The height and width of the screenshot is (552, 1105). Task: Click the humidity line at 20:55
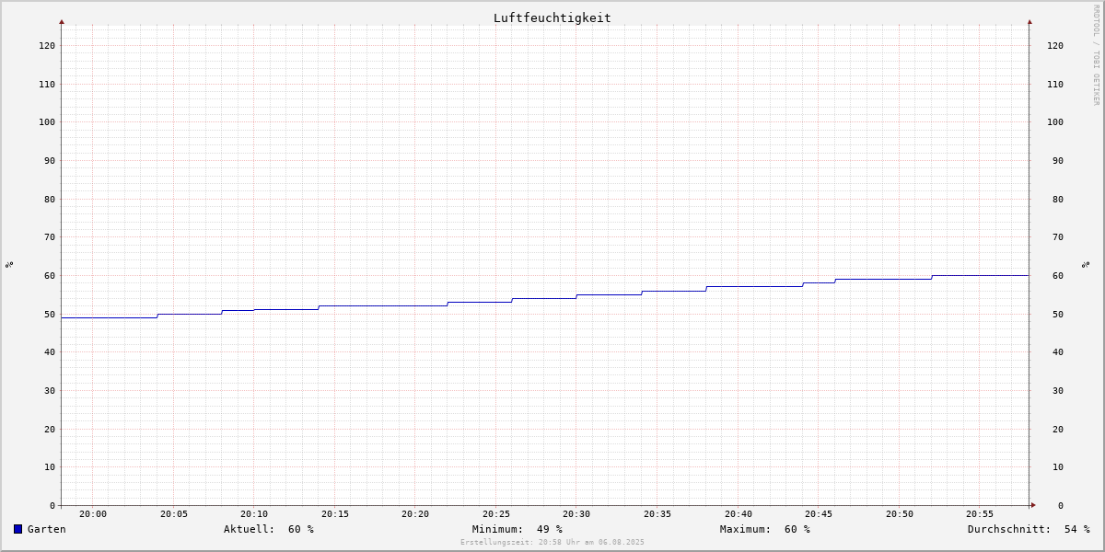pos(980,275)
